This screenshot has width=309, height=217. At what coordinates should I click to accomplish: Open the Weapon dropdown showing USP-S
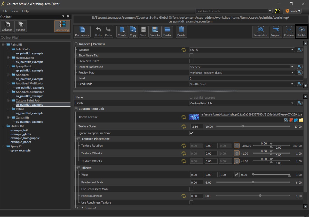click(242, 50)
